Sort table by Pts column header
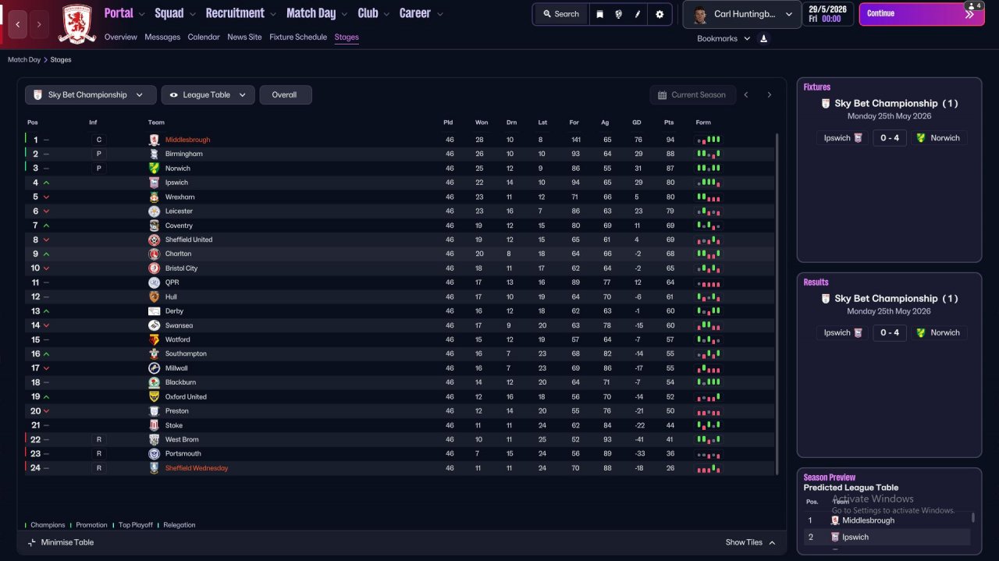This screenshot has height=561, width=999. coord(669,122)
